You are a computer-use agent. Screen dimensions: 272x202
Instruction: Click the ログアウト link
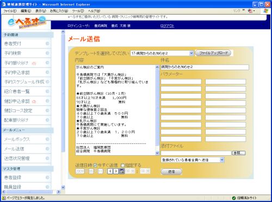coord(167,26)
